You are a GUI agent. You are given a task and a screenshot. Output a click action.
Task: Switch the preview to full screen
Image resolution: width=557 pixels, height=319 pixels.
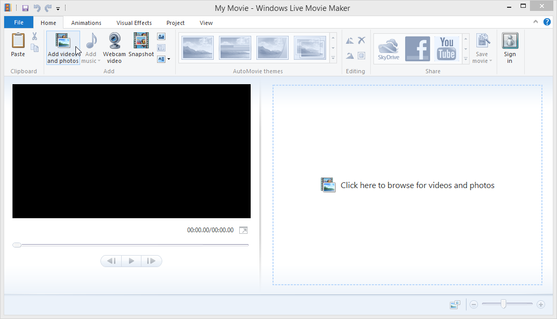coord(243,230)
